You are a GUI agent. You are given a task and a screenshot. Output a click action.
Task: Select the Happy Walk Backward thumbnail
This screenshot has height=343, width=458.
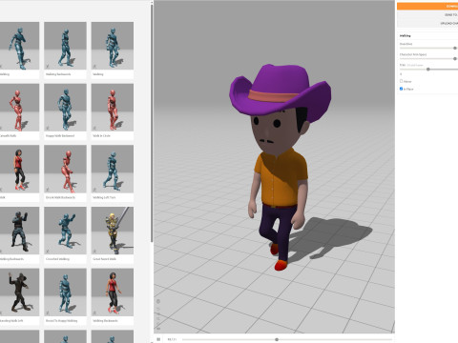tap(65, 108)
